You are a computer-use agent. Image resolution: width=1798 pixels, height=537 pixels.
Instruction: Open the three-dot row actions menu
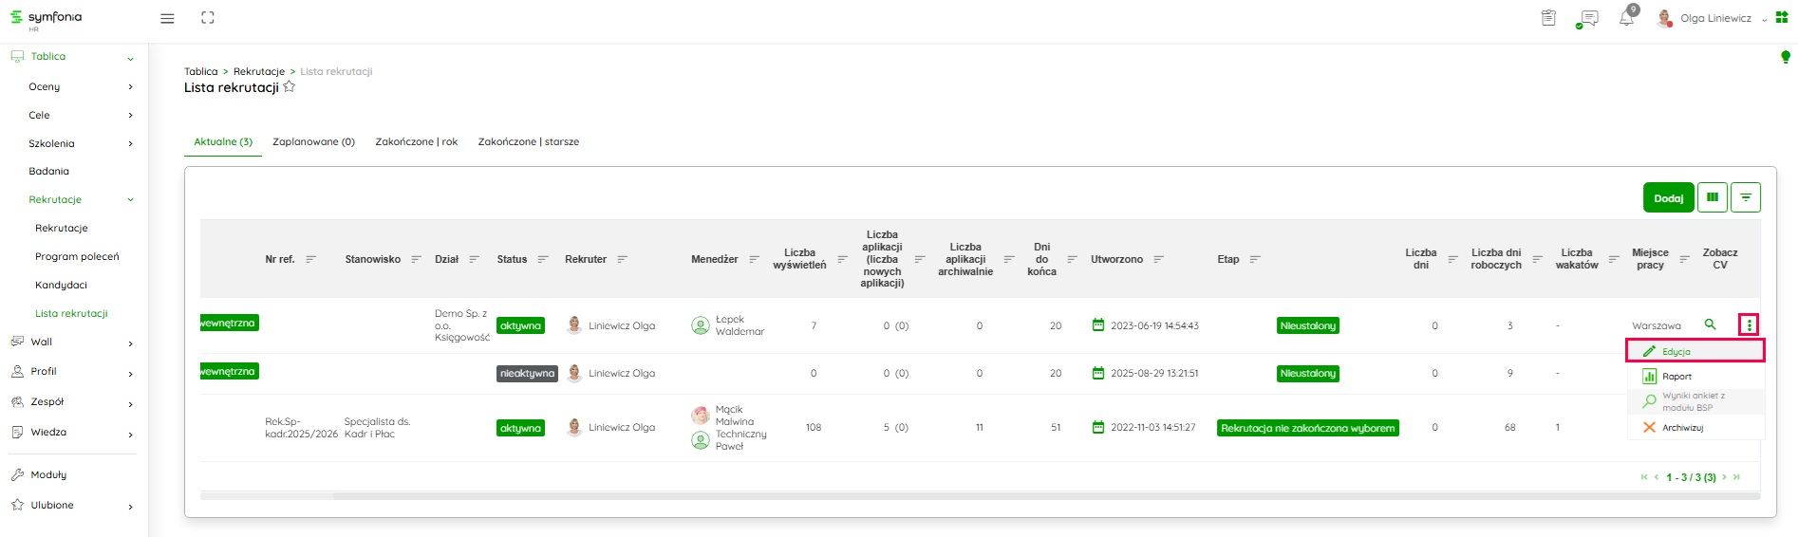pos(1749,325)
